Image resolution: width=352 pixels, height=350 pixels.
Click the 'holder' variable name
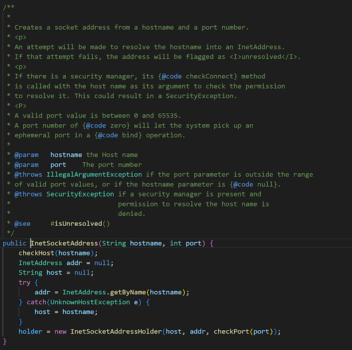(30, 332)
